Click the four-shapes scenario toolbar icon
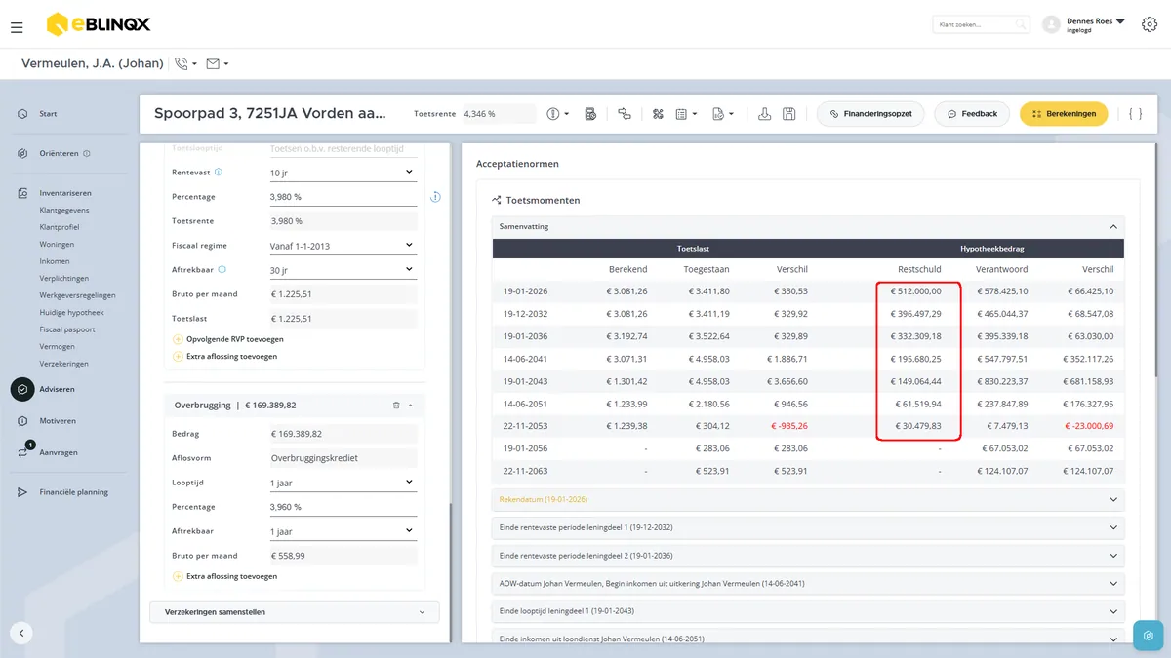The width and height of the screenshot is (1171, 658). point(658,114)
